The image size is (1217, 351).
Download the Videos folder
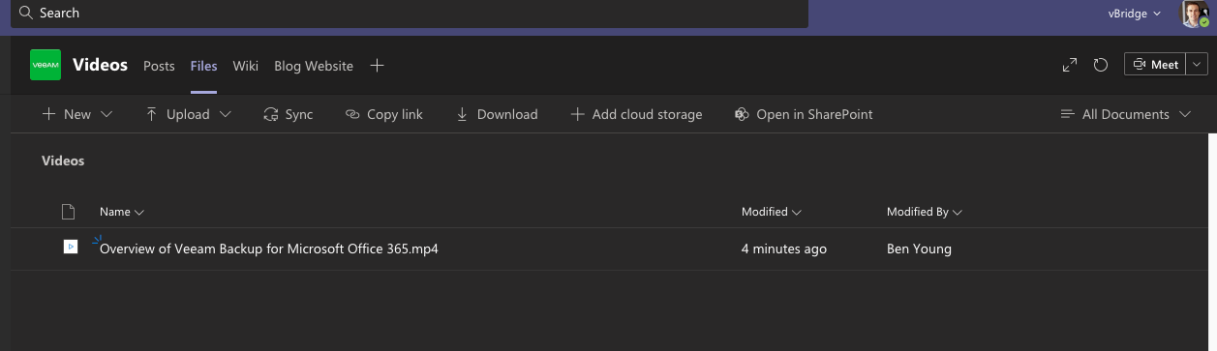pyautogui.click(x=497, y=114)
